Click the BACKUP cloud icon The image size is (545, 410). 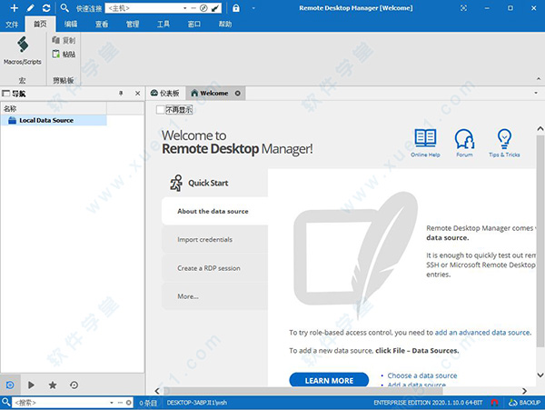(x=512, y=403)
